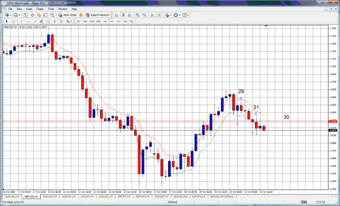The width and height of the screenshot is (340, 206).
Task: Switch to the NZDUSD,M5 chart tab
Action: [180, 196]
